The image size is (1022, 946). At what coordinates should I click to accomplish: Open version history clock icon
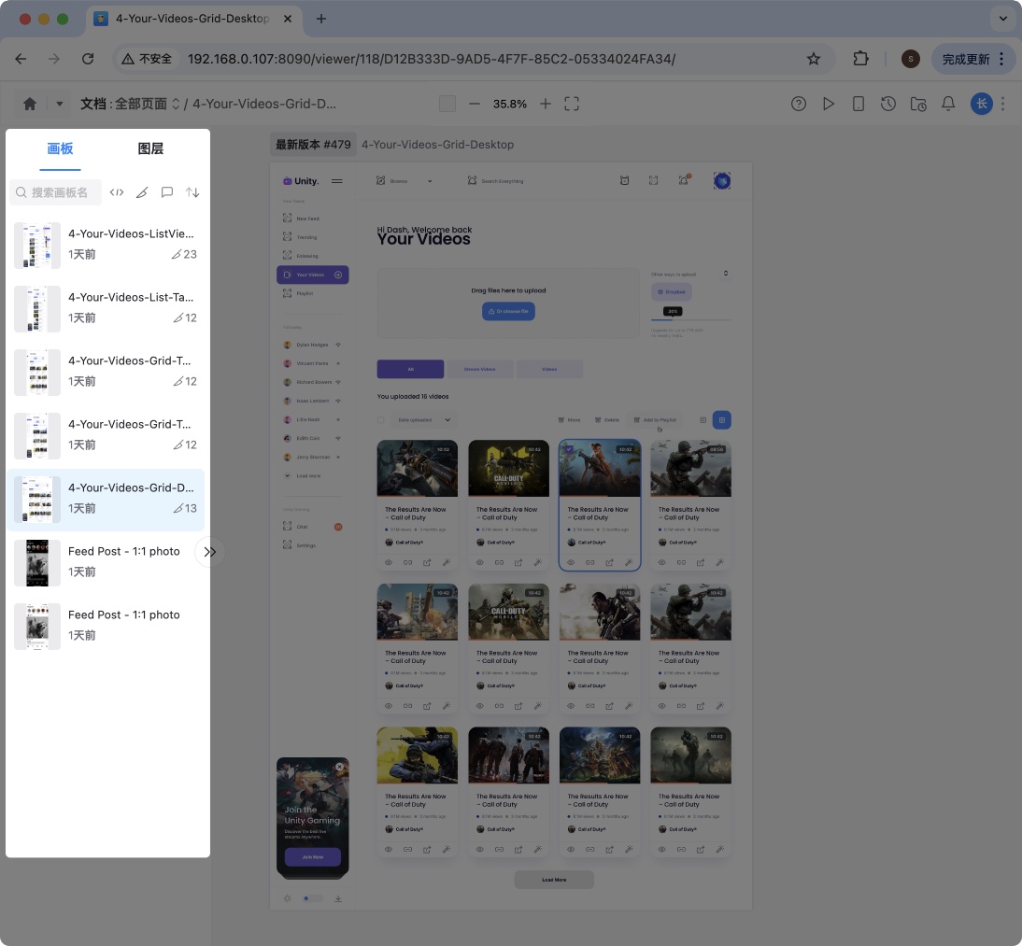(x=888, y=104)
